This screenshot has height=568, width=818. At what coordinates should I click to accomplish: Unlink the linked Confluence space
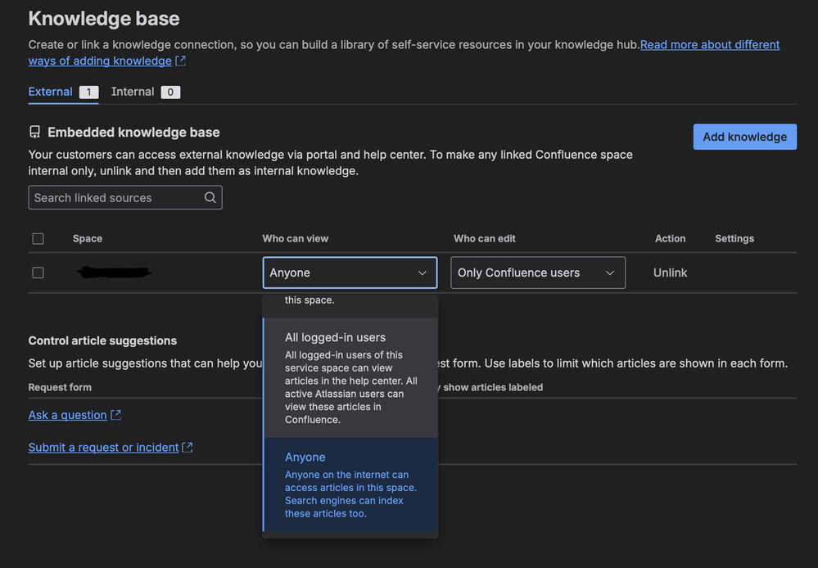(x=670, y=273)
